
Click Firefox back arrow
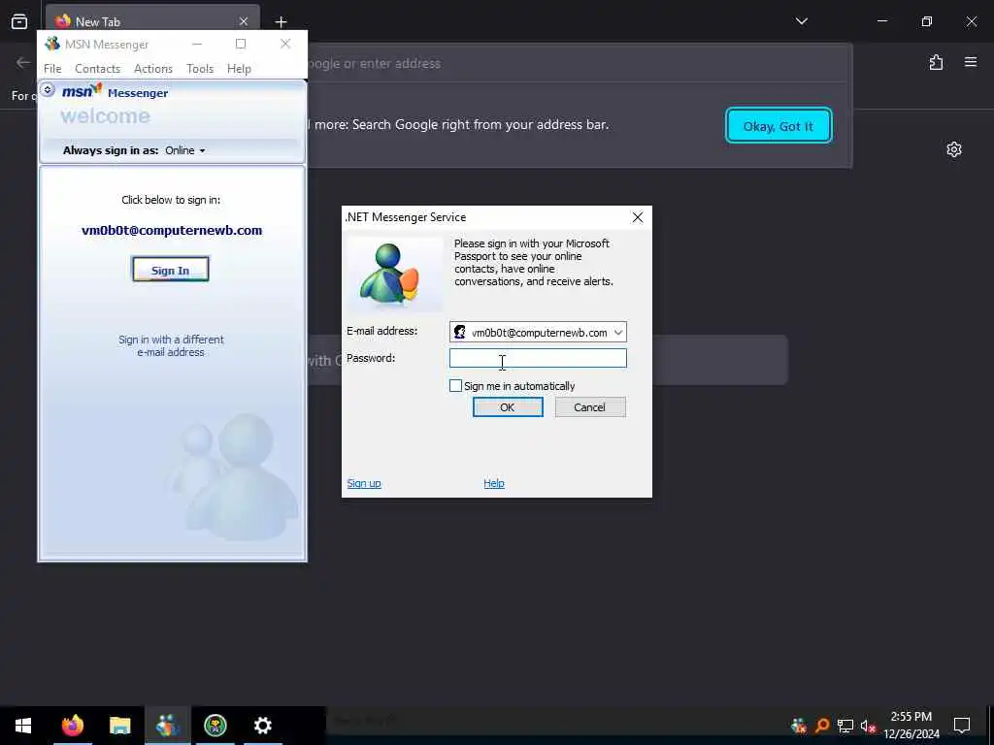(23, 62)
